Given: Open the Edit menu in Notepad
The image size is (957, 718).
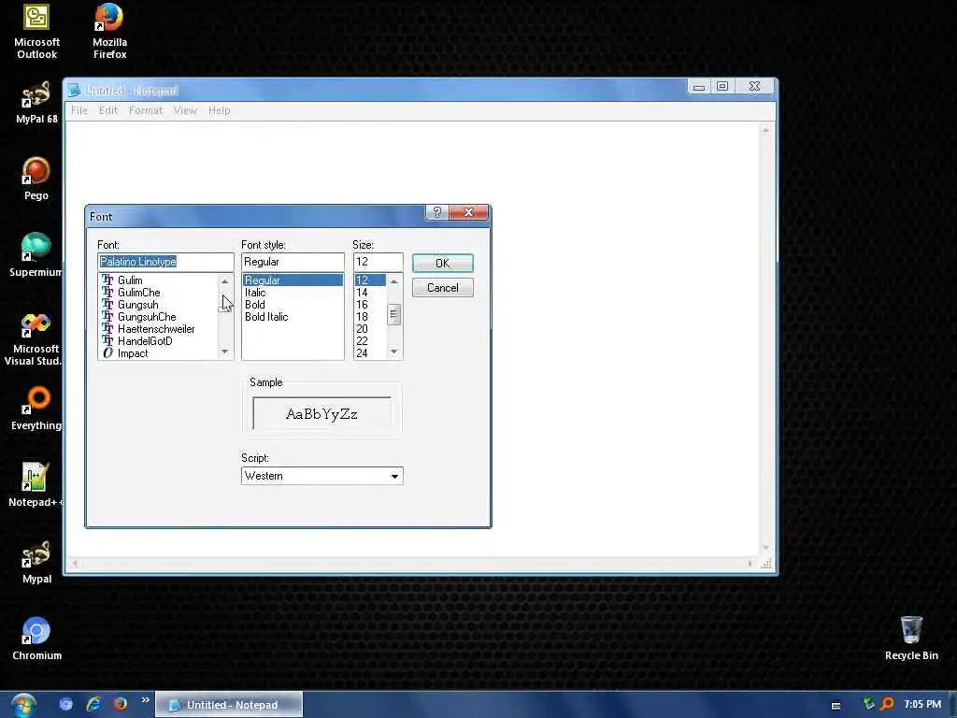Looking at the screenshot, I should pos(108,110).
